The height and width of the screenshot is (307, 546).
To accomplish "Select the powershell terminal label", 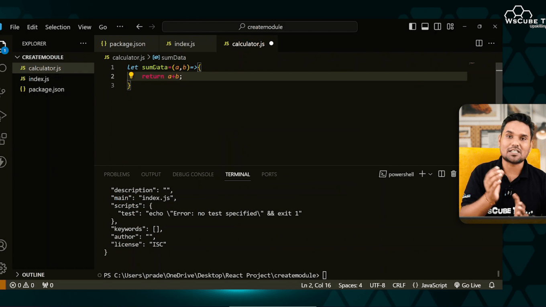I will click(397, 174).
